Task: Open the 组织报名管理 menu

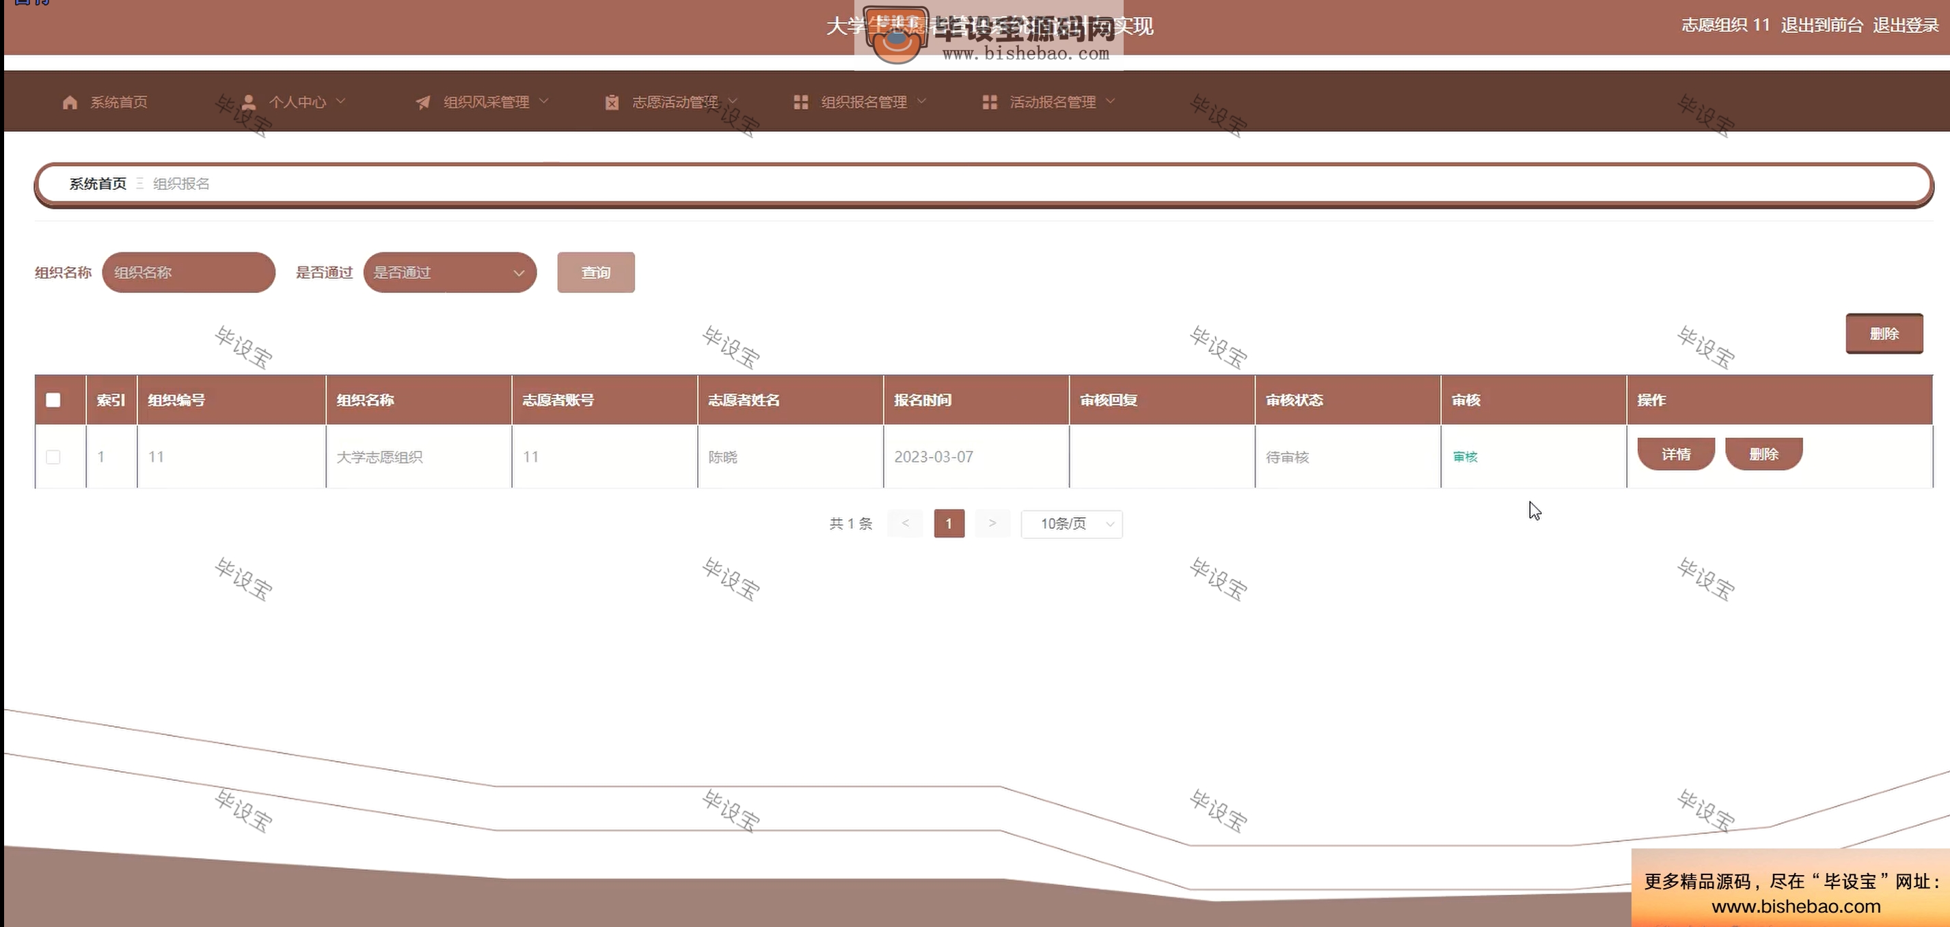Action: (864, 102)
